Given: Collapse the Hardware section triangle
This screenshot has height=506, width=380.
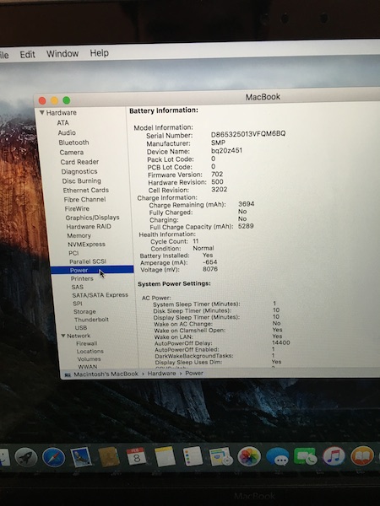Looking at the screenshot, I should click(41, 112).
